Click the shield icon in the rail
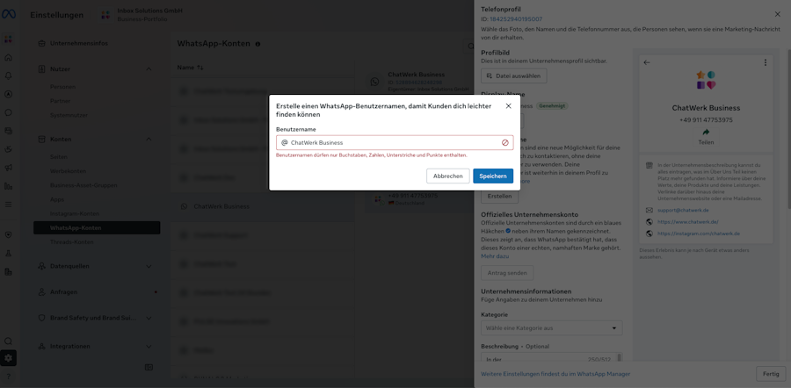This screenshot has width=791, height=388. click(x=8, y=234)
